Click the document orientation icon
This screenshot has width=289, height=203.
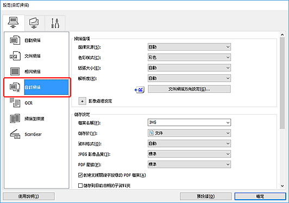pyautogui.click(x=140, y=90)
